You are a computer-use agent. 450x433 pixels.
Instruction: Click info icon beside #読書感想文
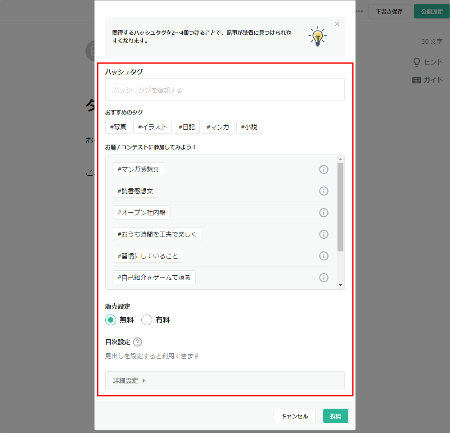pyautogui.click(x=324, y=191)
